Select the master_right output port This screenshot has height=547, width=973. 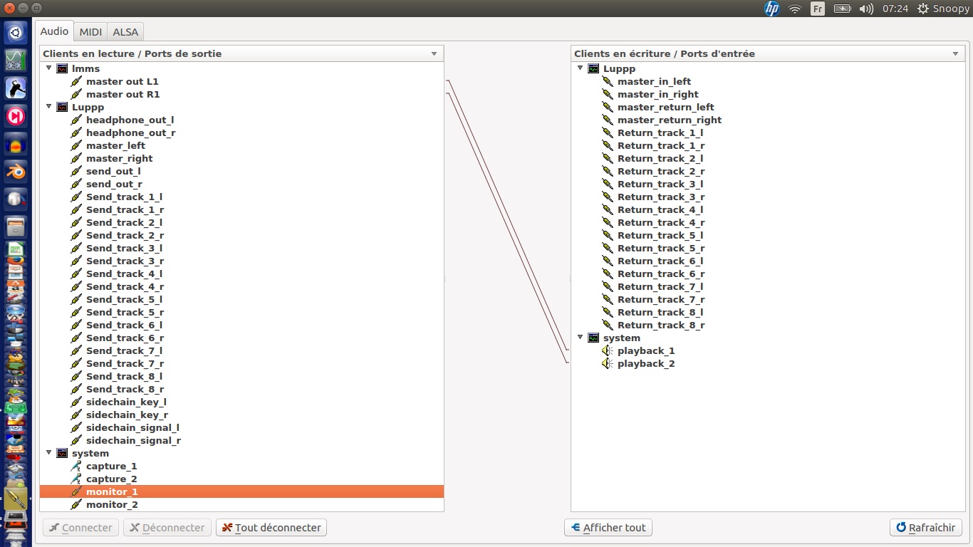point(120,158)
